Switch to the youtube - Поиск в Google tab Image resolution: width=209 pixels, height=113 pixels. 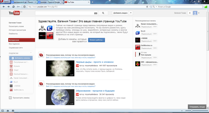50,2
